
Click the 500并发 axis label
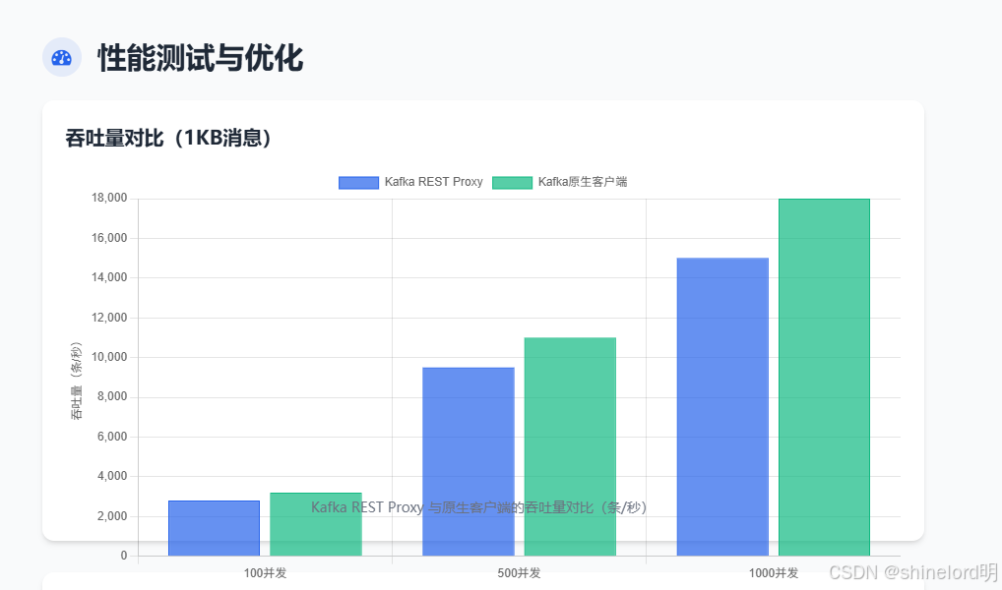tap(519, 572)
